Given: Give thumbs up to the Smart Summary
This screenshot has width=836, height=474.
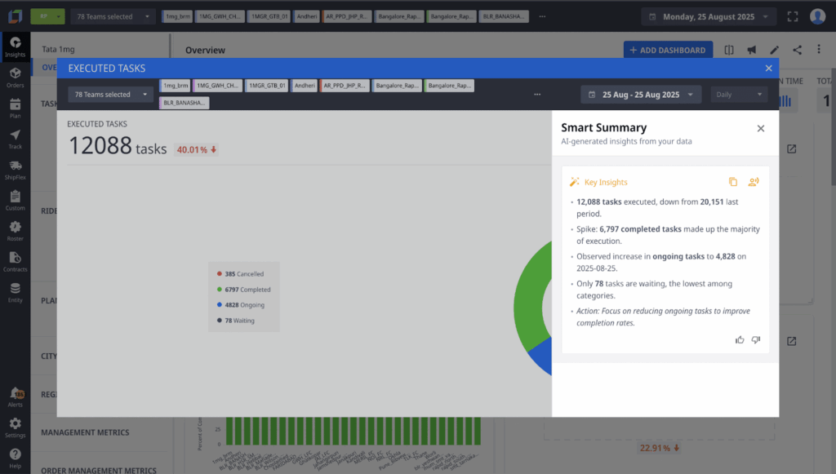Looking at the screenshot, I should tap(740, 339).
